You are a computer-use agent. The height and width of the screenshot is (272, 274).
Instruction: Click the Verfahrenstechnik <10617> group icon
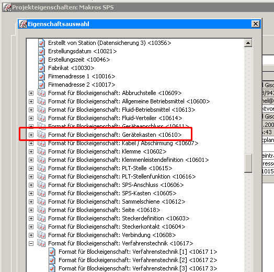point(41,243)
